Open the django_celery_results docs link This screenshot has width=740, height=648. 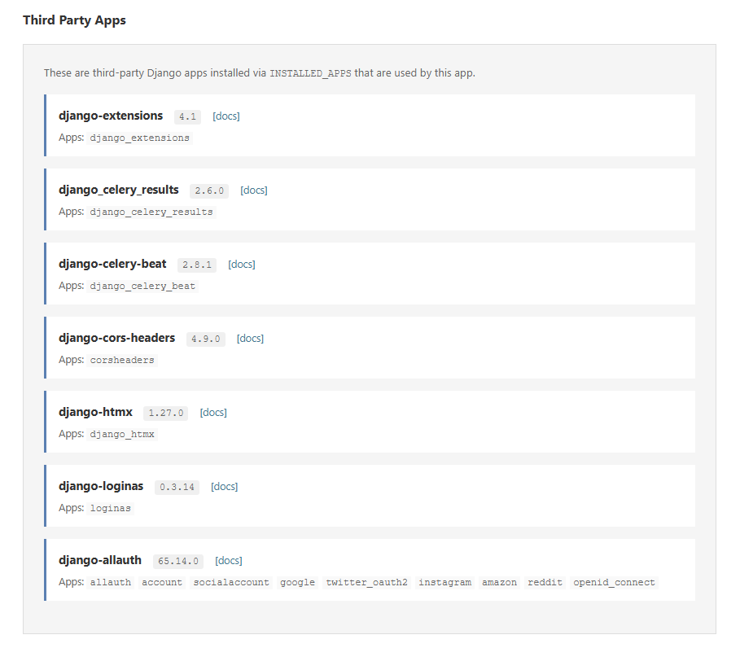pos(253,190)
